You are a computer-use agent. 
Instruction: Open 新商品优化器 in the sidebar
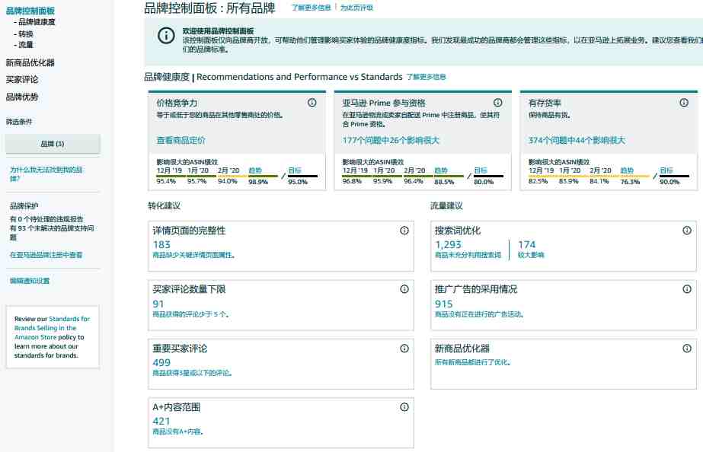click(30, 62)
